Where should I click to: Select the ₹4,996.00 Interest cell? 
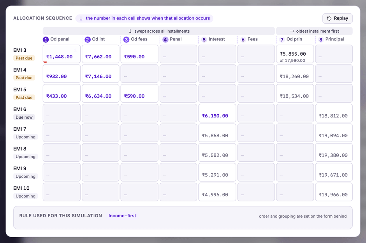(x=217, y=192)
